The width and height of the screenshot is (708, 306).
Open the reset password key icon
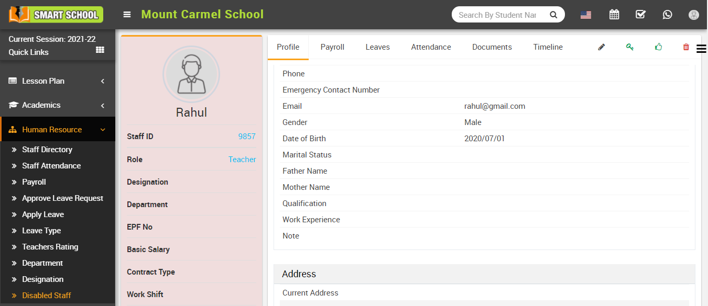click(630, 47)
